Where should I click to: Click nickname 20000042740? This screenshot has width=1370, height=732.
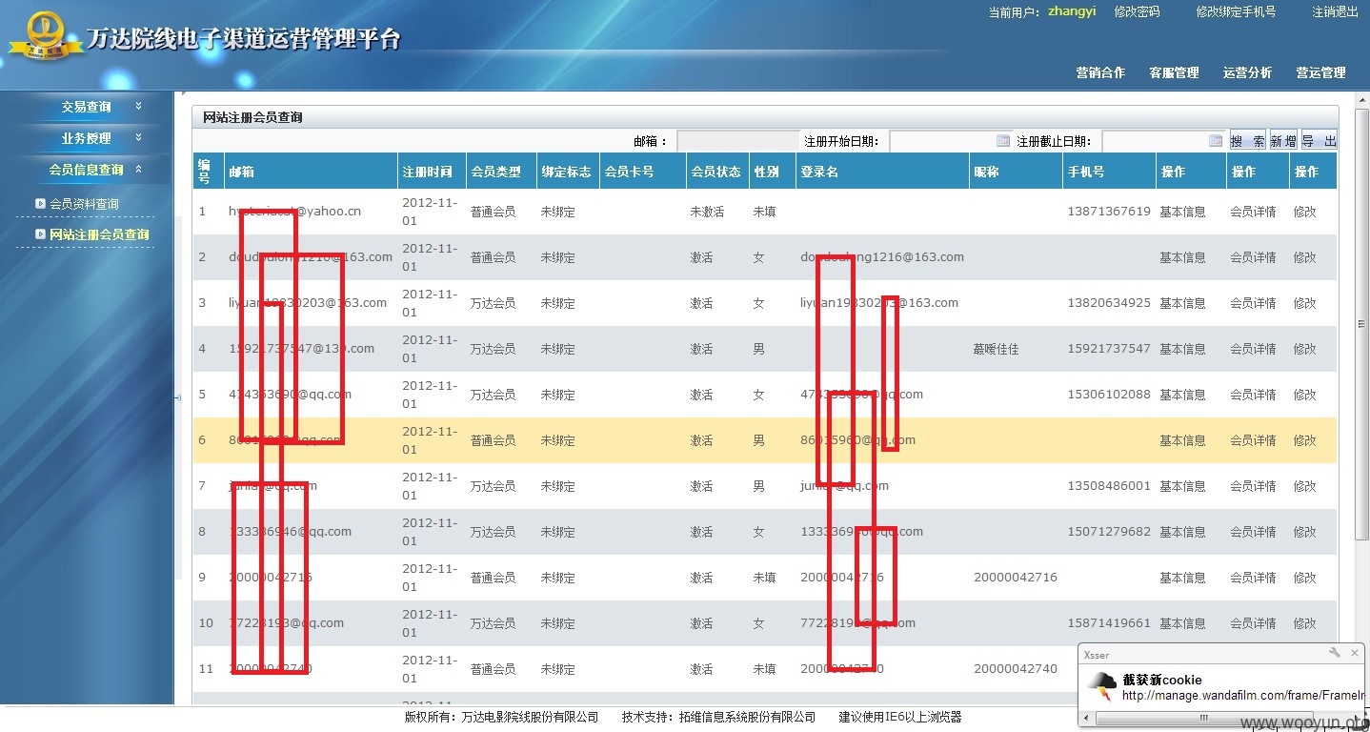[x=1016, y=669]
